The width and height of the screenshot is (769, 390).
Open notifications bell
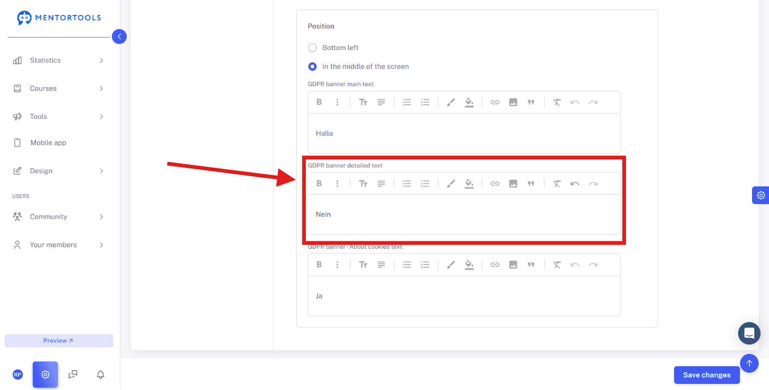click(100, 375)
